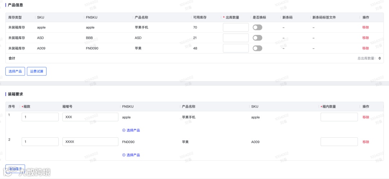Click box count field in row 1
Screen dimensions: 389x179
(x=40, y=117)
